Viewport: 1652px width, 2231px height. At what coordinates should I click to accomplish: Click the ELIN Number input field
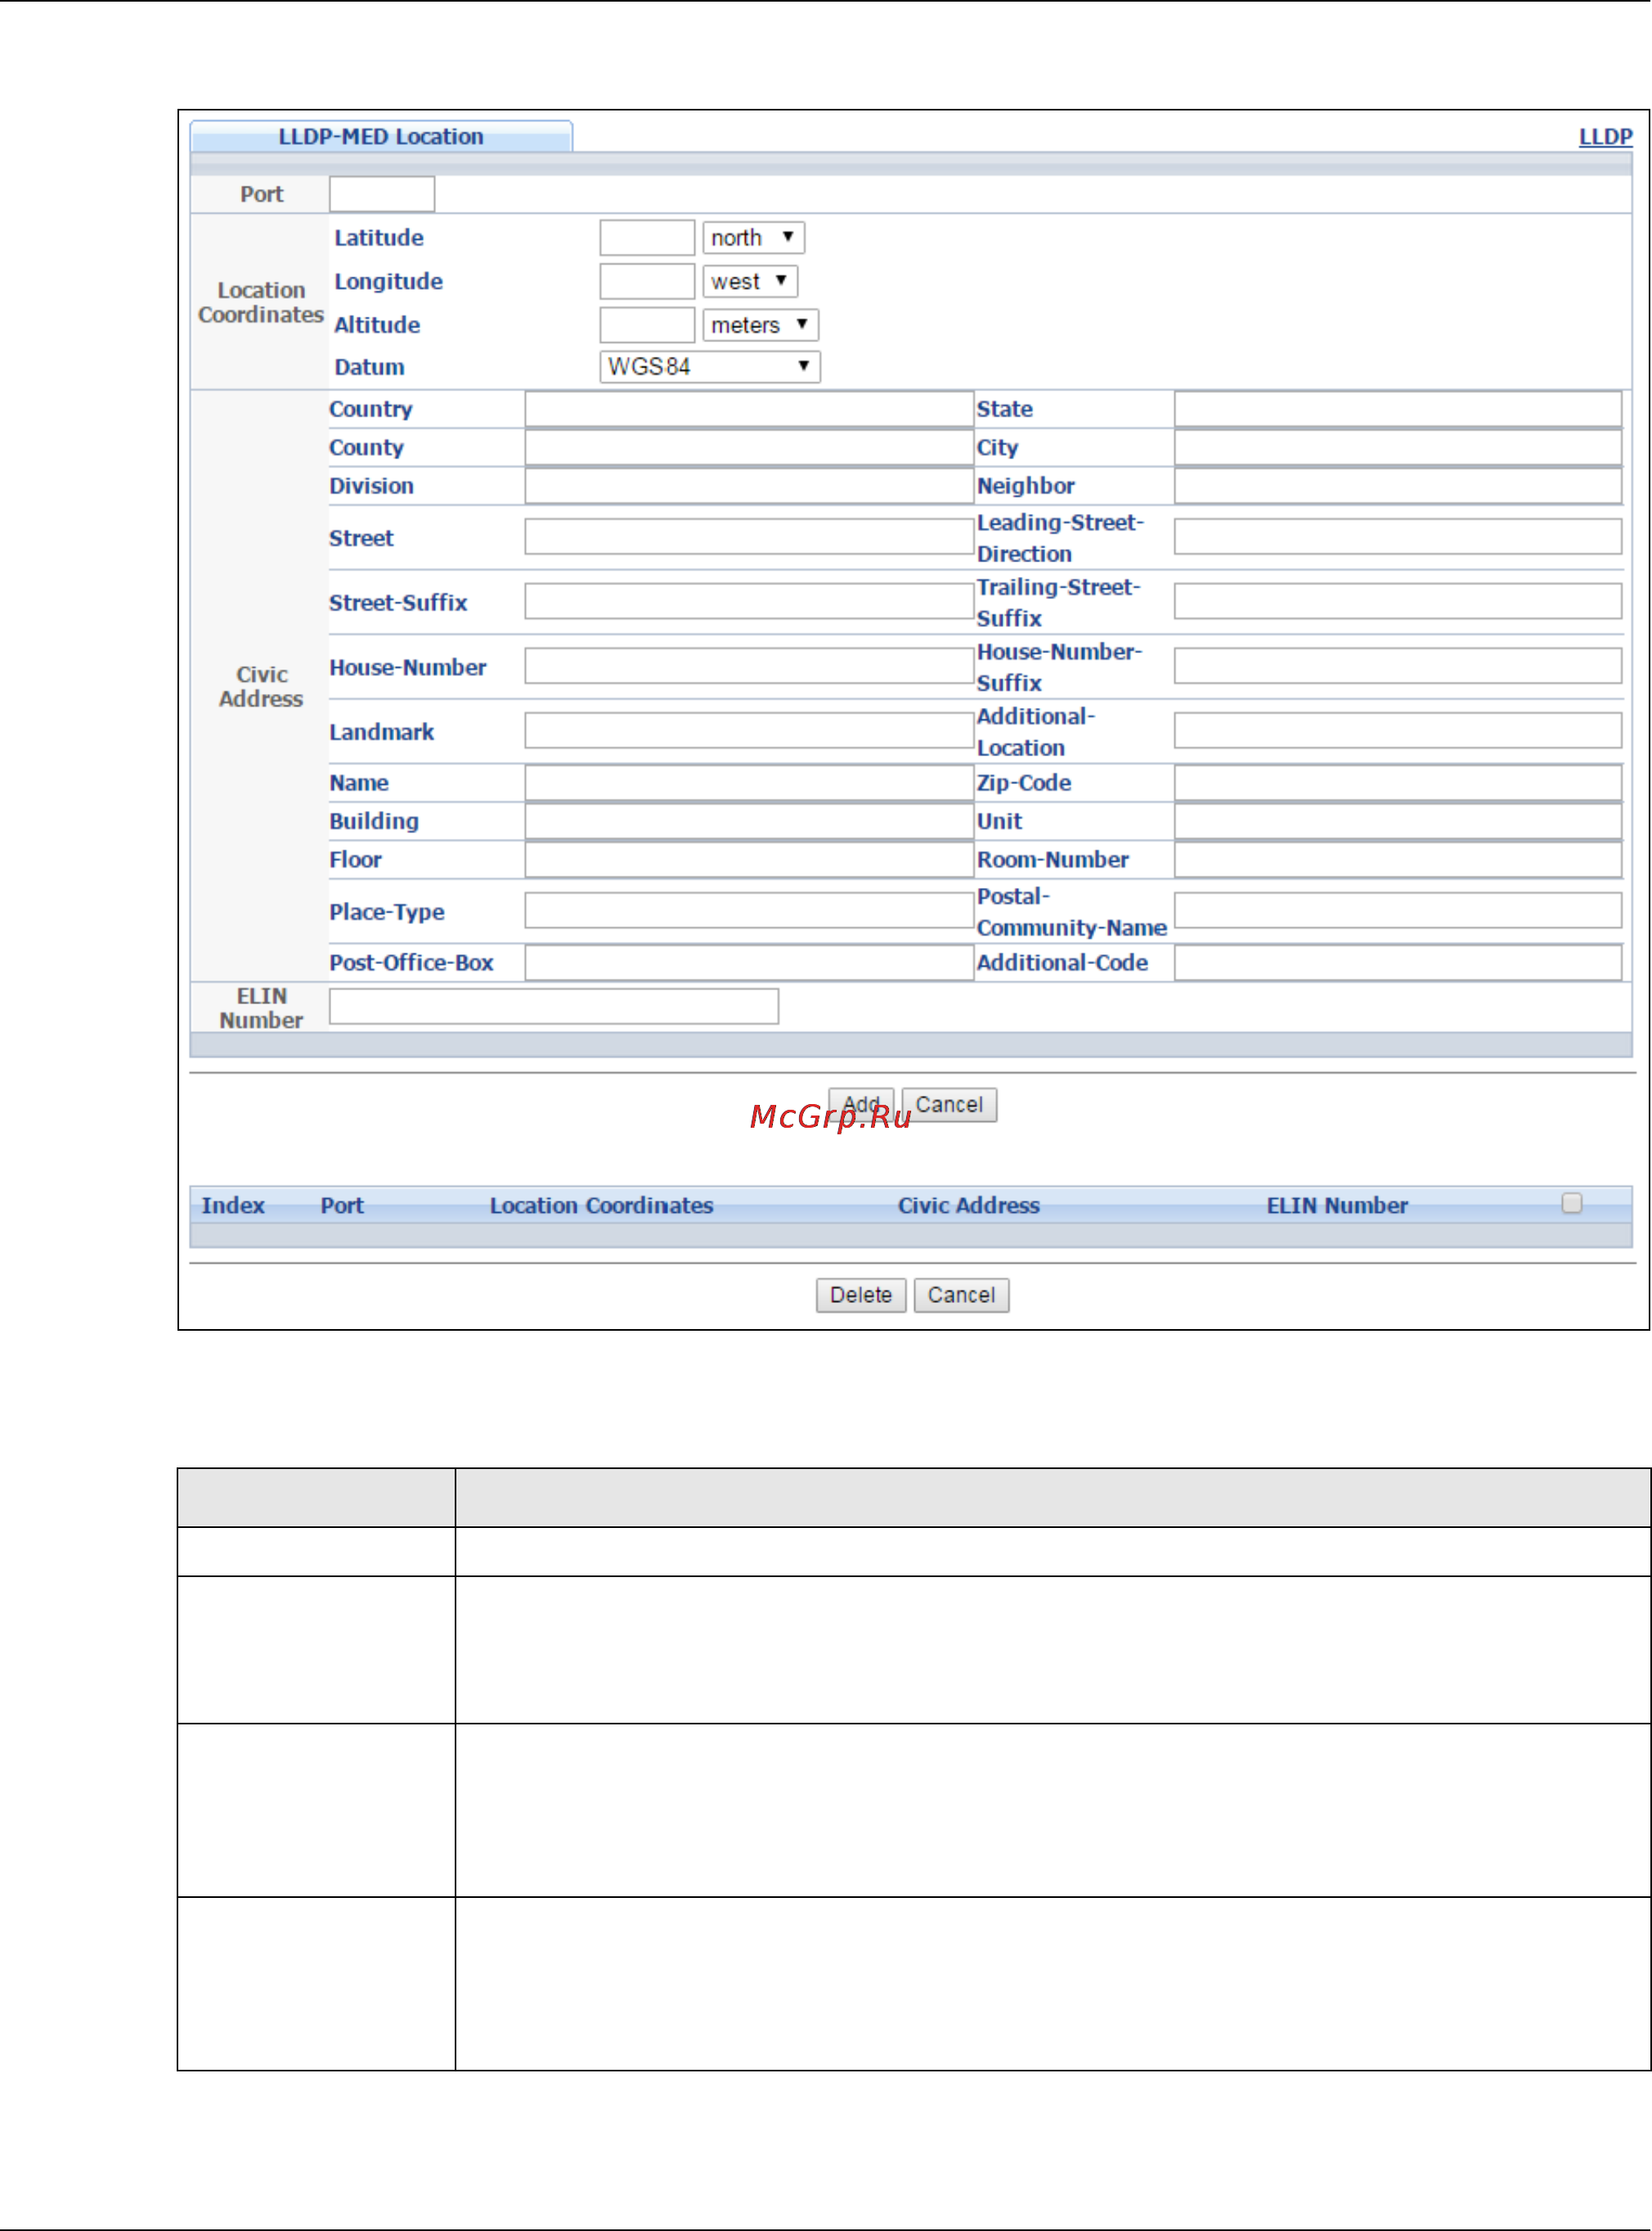pyautogui.click(x=554, y=1007)
